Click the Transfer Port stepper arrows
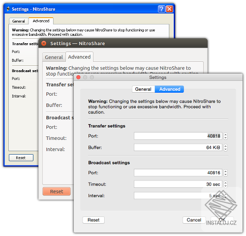 tap(225, 136)
